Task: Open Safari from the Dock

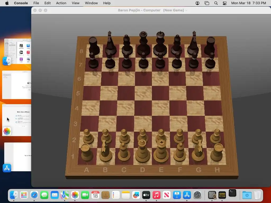Action: pyautogui.click(x=34, y=195)
